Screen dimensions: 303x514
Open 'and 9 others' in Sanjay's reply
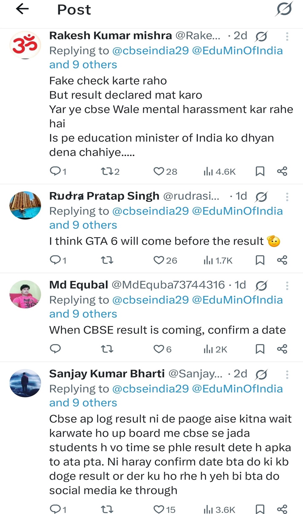[x=83, y=403]
